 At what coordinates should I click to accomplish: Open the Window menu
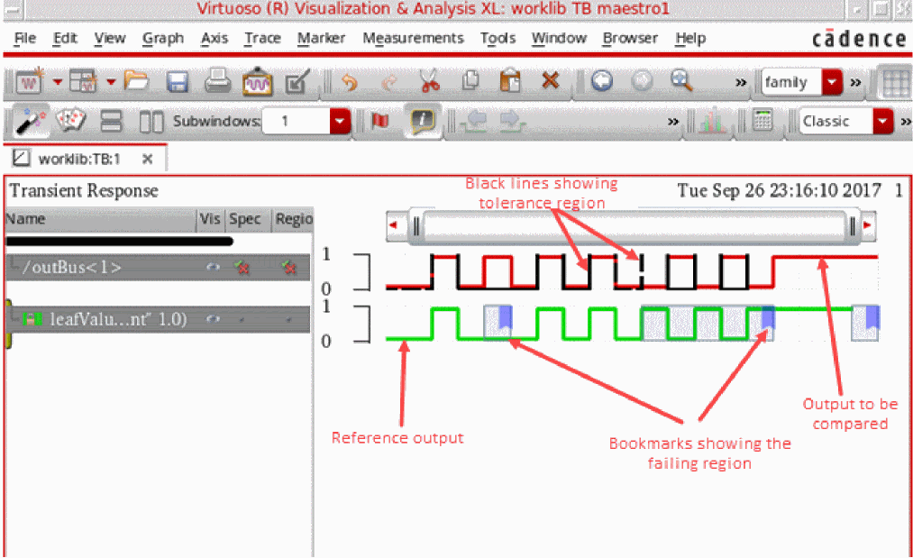(x=559, y=38)
